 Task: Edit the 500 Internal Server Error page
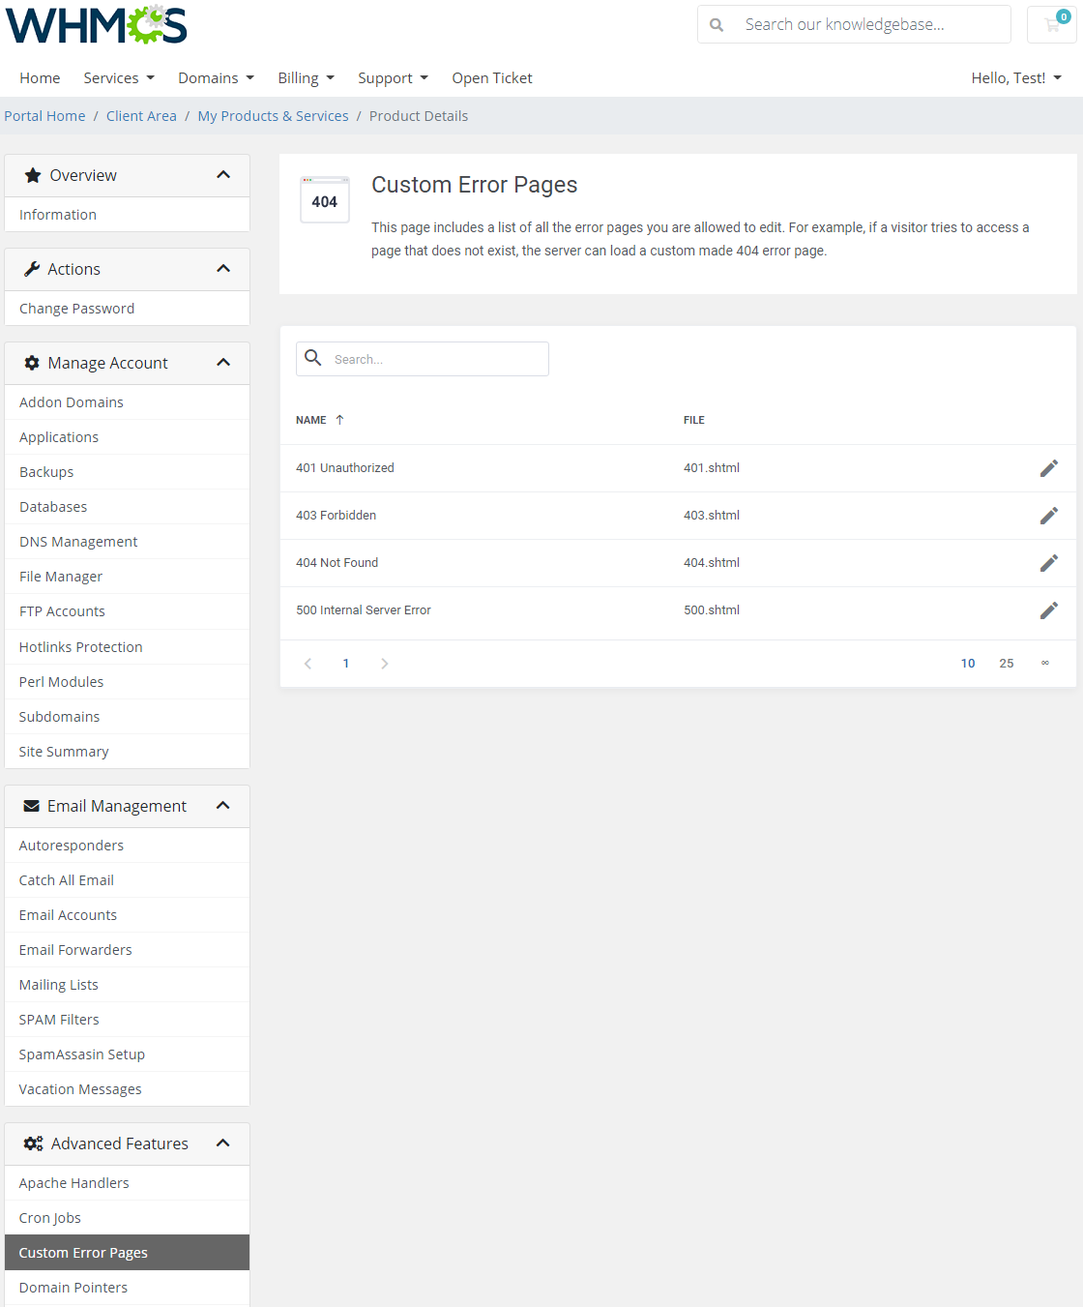click(1049, 610)
